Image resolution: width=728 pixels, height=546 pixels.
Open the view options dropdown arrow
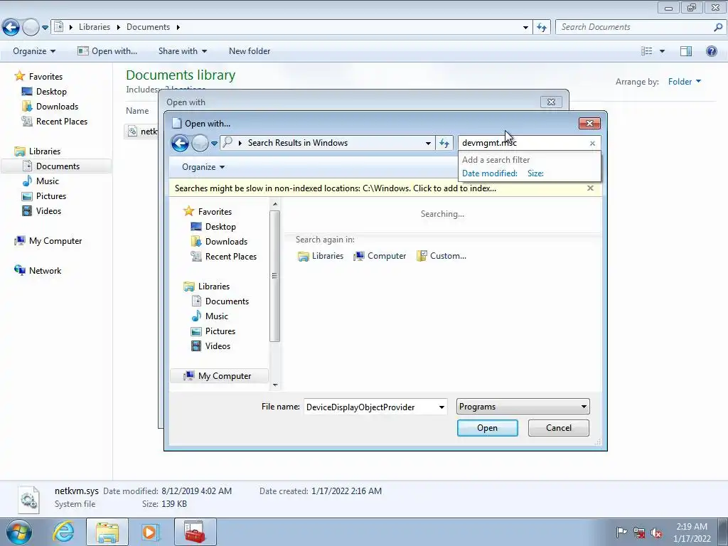(x=662, y=51)
